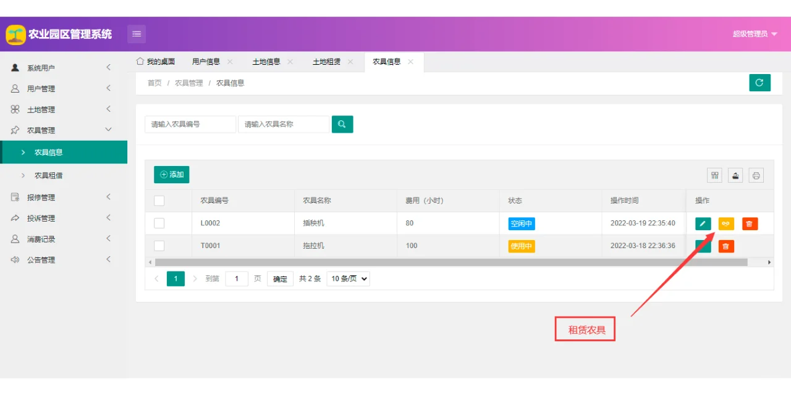Open the column filter grid icon

coord(715,175)
